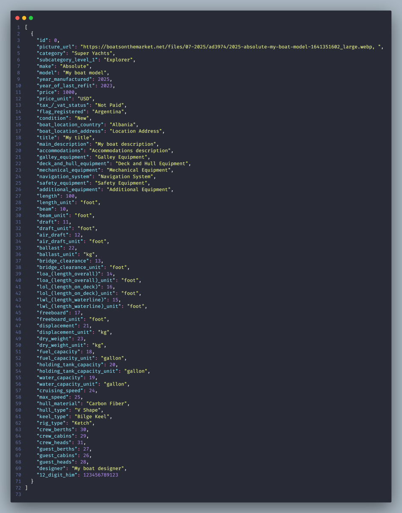Screen dimensions: 402x513
Task: Click the holding_tank_capacity value 20
Action: (x=112, y=364)
